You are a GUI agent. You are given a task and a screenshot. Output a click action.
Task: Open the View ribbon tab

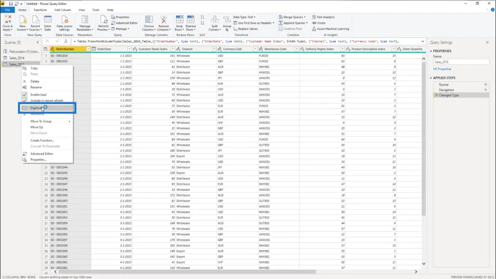[x=82, y=10]
